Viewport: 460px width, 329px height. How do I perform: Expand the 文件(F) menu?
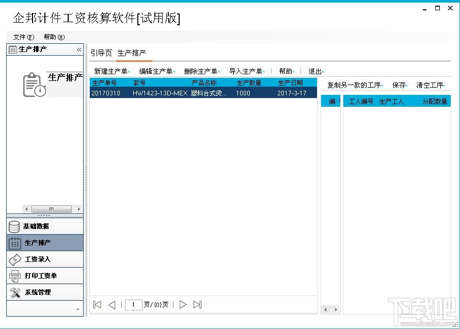click(x=22, y=37)
